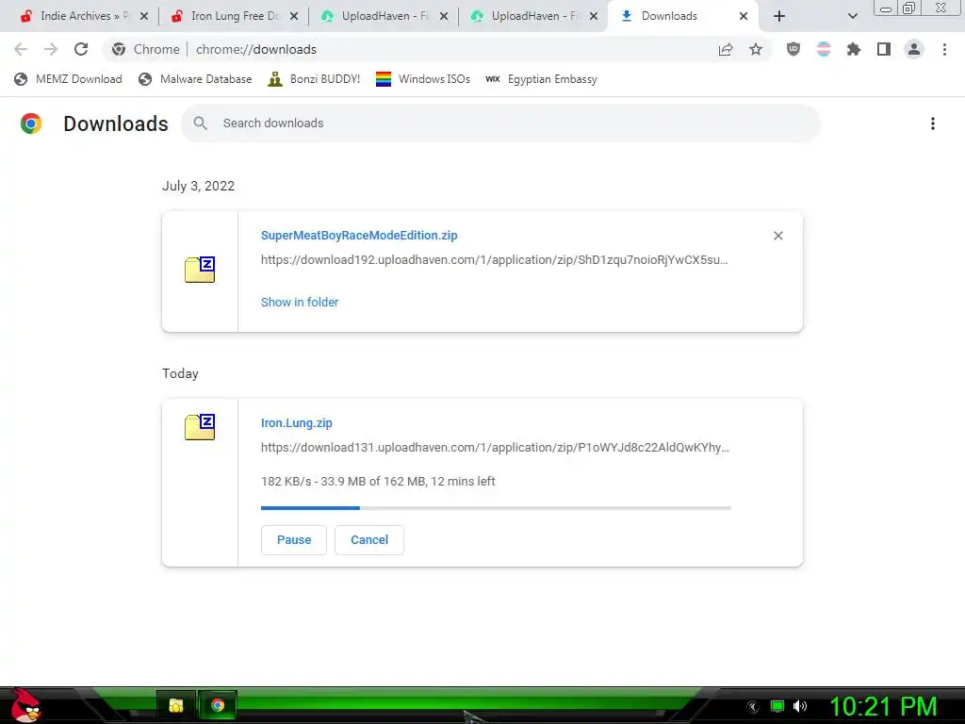Click the SuperMeatBoy zip file icon
This screenshot has width=965, height=724.
pyautogui.click(x=200, y=270)
